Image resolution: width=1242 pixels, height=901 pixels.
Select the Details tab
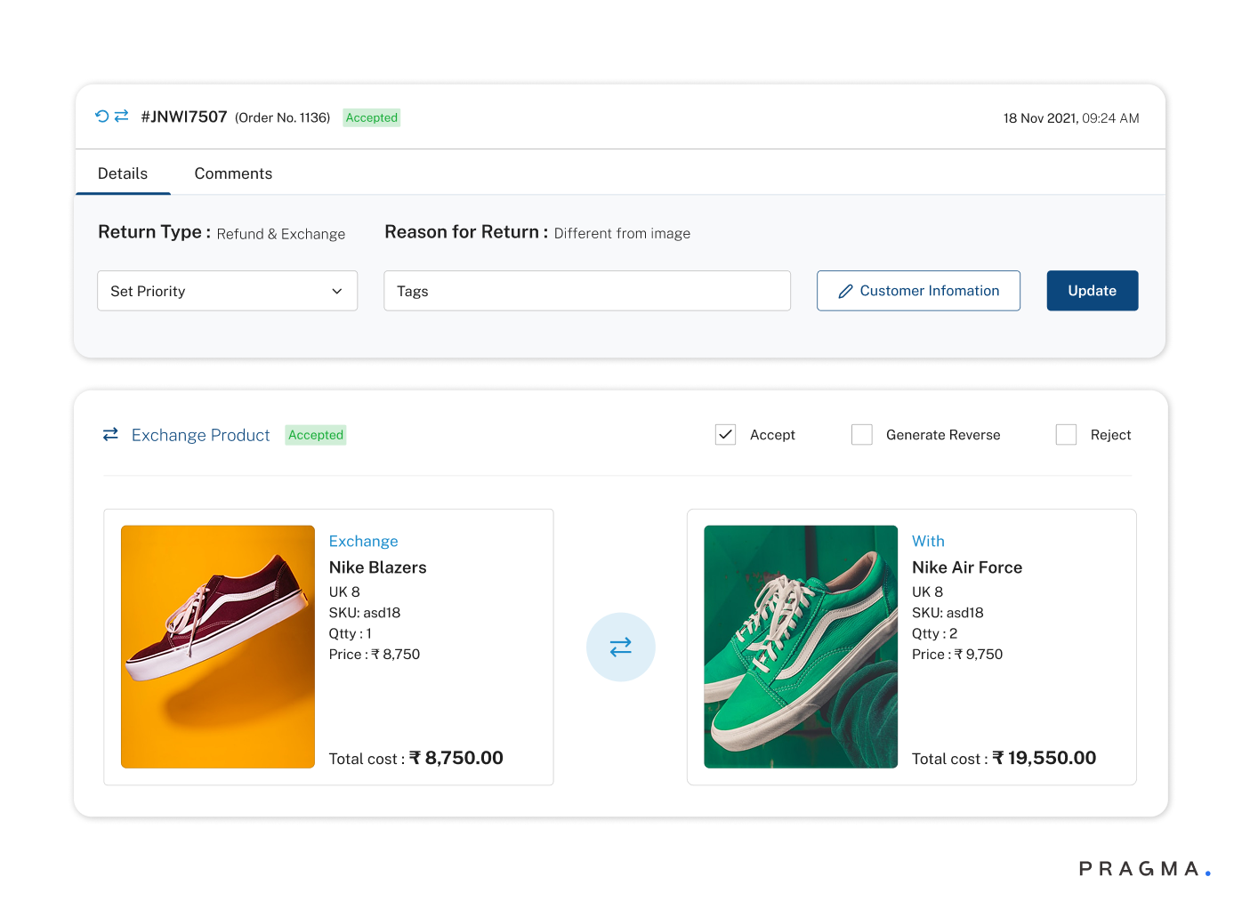click(123, 173)
